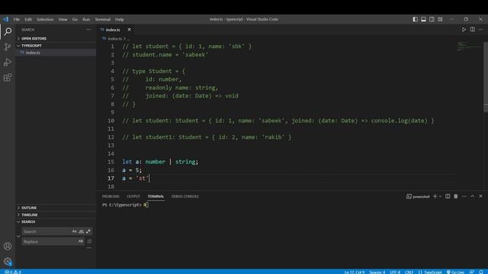The height and width of the screenshot is (274, 488).
Task: Click the errors and warnings status item
Action: coord(13,272)
